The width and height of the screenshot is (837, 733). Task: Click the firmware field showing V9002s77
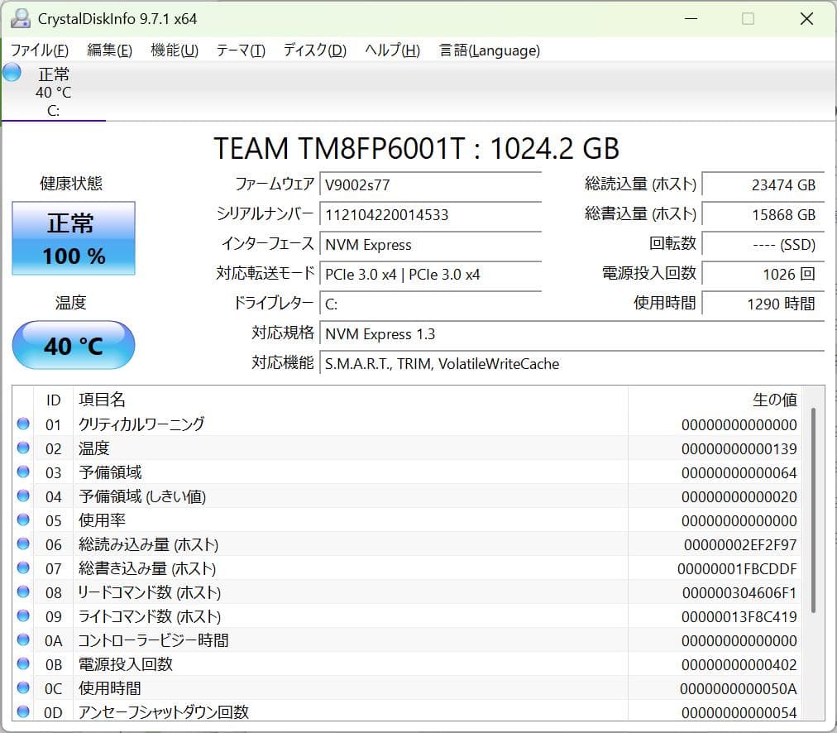click(x=430, y=185)
